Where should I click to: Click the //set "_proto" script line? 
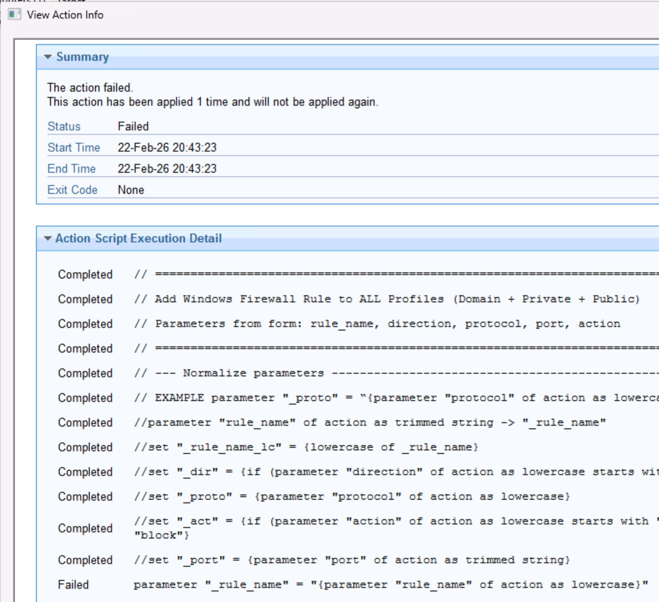pos(352,497)
